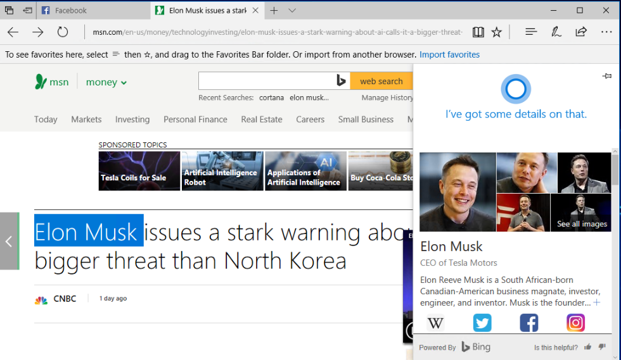The height and width of the screenshot is (360, 621).
Task: Mark Cortana result unhelpful thumbs down
Action: click(603, 347)
